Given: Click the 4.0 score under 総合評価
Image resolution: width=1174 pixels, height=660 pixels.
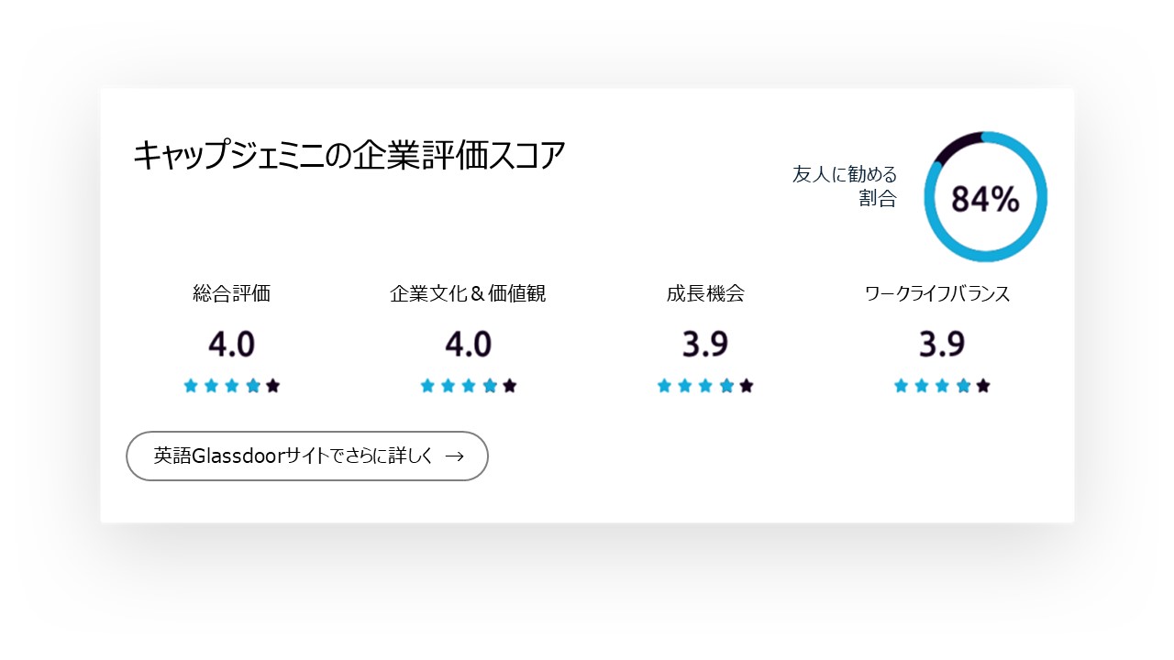Looking at the screenshot, I should pos(231,346).
